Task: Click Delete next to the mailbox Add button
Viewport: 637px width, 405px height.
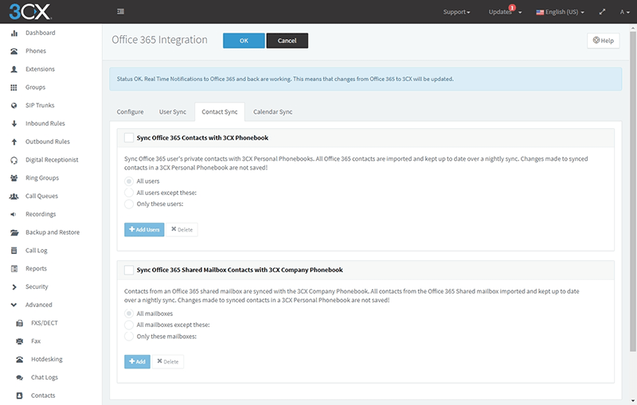Action: point(168,362)
